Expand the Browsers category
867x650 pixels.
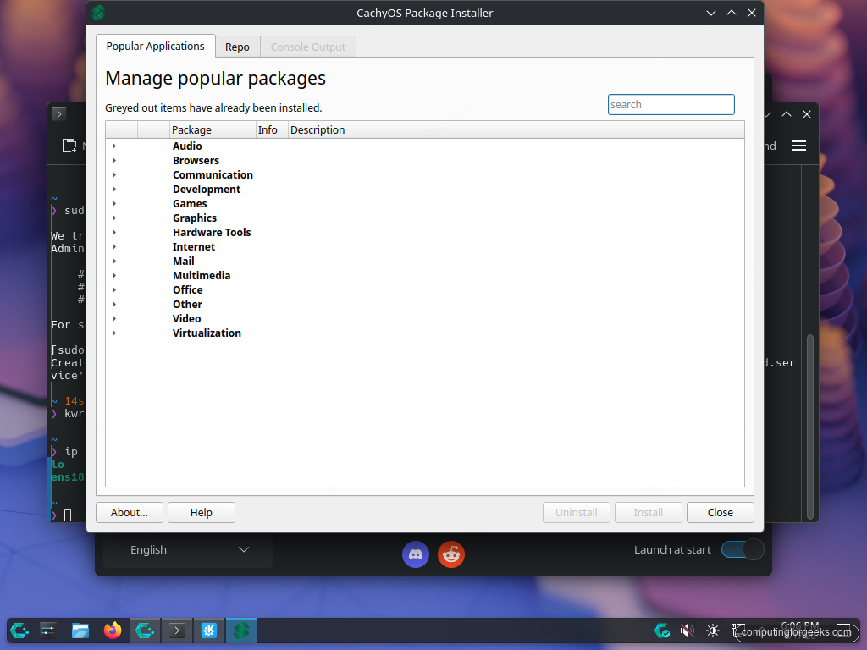click(x=114, y=160)
